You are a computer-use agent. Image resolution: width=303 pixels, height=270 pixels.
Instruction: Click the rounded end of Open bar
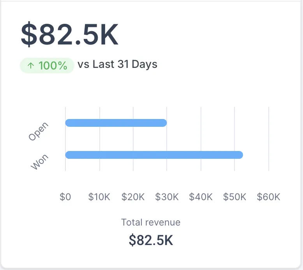click(x=164, y=123)
